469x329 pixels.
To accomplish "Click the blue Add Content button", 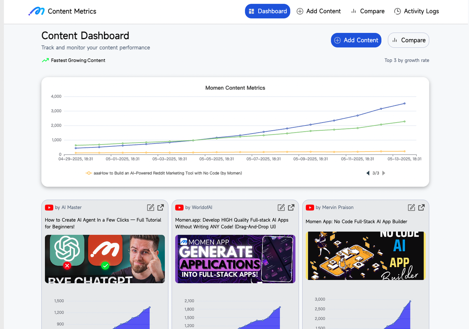I will click(356, 40).
